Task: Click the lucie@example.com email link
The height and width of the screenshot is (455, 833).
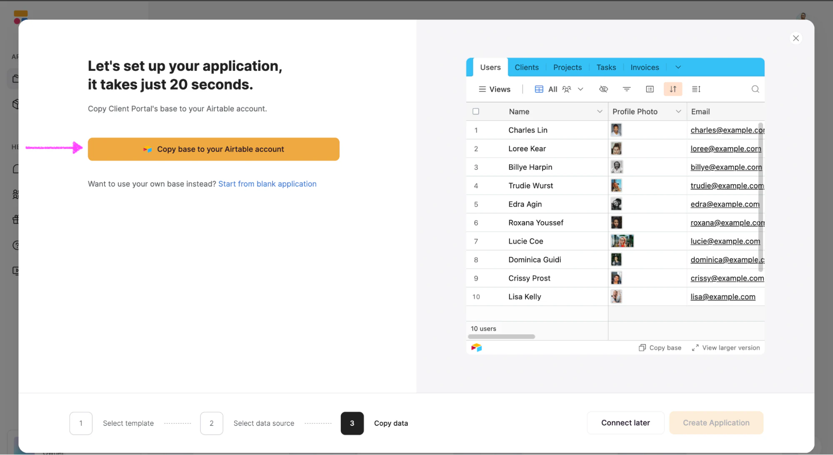Action: tap(725, 241)
